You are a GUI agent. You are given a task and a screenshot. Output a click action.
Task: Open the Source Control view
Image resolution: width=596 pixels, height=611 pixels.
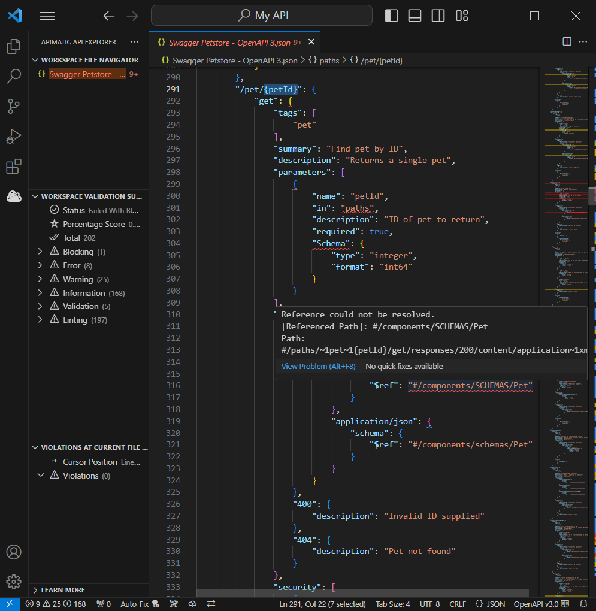coord(14,107)
